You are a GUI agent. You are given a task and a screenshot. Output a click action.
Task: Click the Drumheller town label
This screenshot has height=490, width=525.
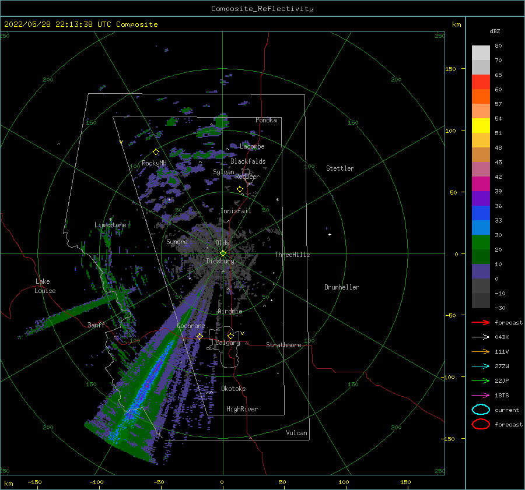(342, 287)
